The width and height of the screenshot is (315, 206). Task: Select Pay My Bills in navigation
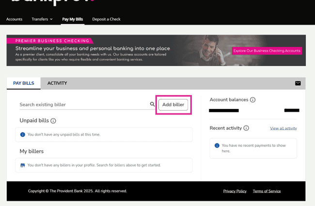point(73,19)
